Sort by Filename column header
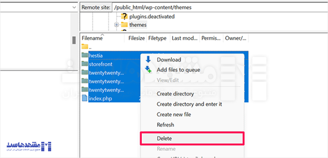Viewport: 328px width, 158px height. click(x=92, y=38)
